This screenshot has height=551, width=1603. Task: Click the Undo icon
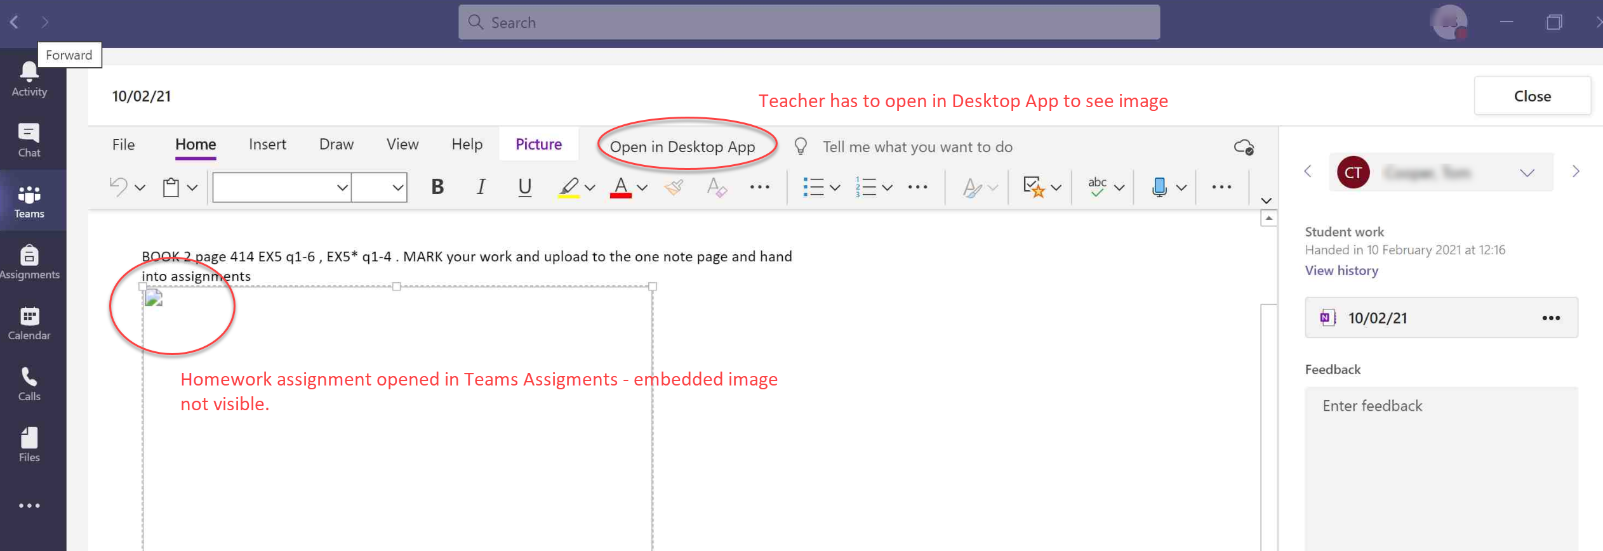click(x=119, y=187)
